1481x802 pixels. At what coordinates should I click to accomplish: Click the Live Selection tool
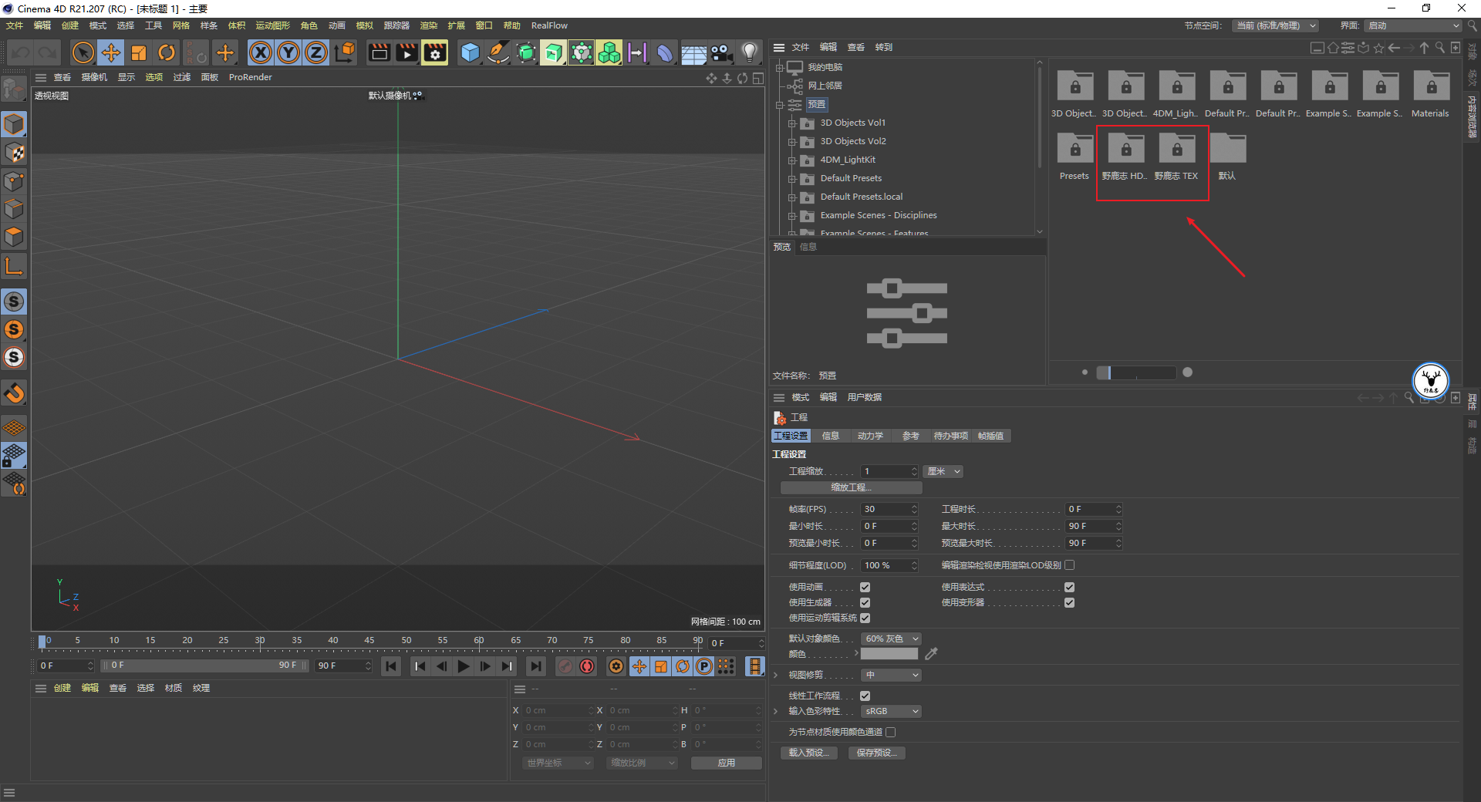click(83, 53)
